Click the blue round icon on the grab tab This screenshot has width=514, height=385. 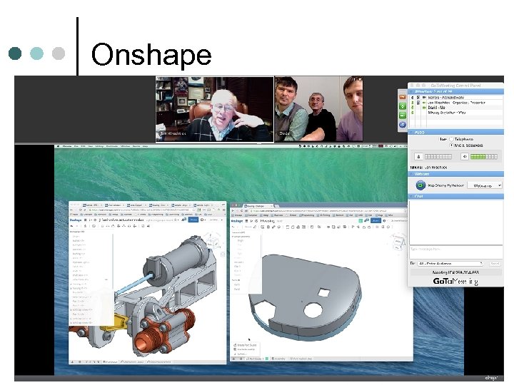403,125
